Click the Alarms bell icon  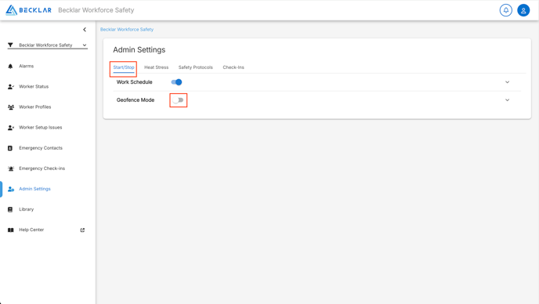10,66
